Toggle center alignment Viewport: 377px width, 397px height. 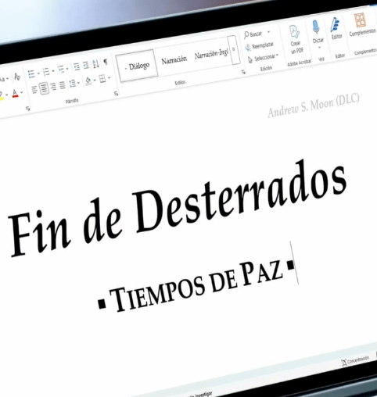44,88
